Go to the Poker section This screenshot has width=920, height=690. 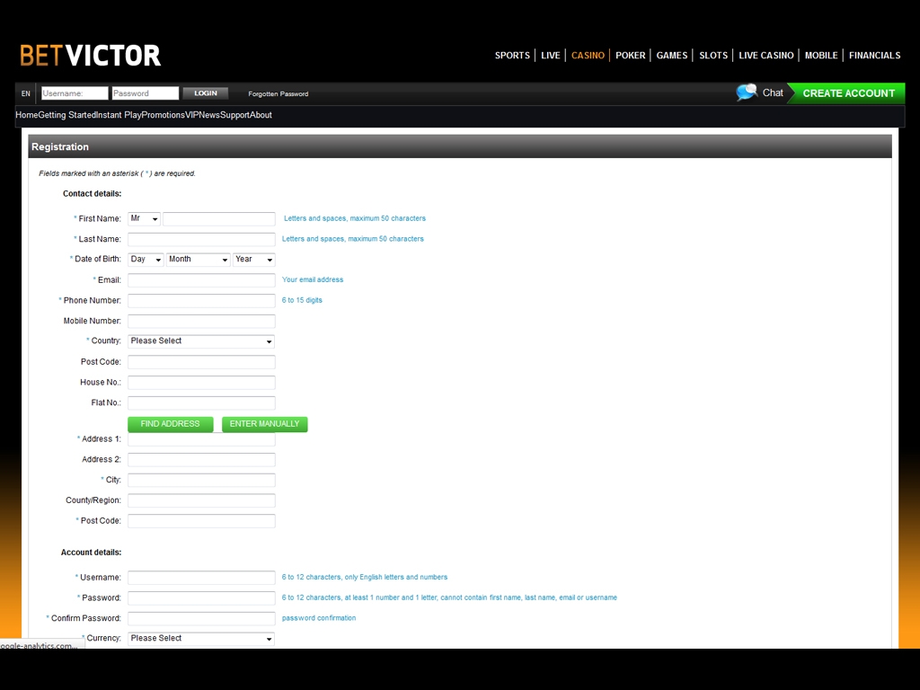coord(630,56)
